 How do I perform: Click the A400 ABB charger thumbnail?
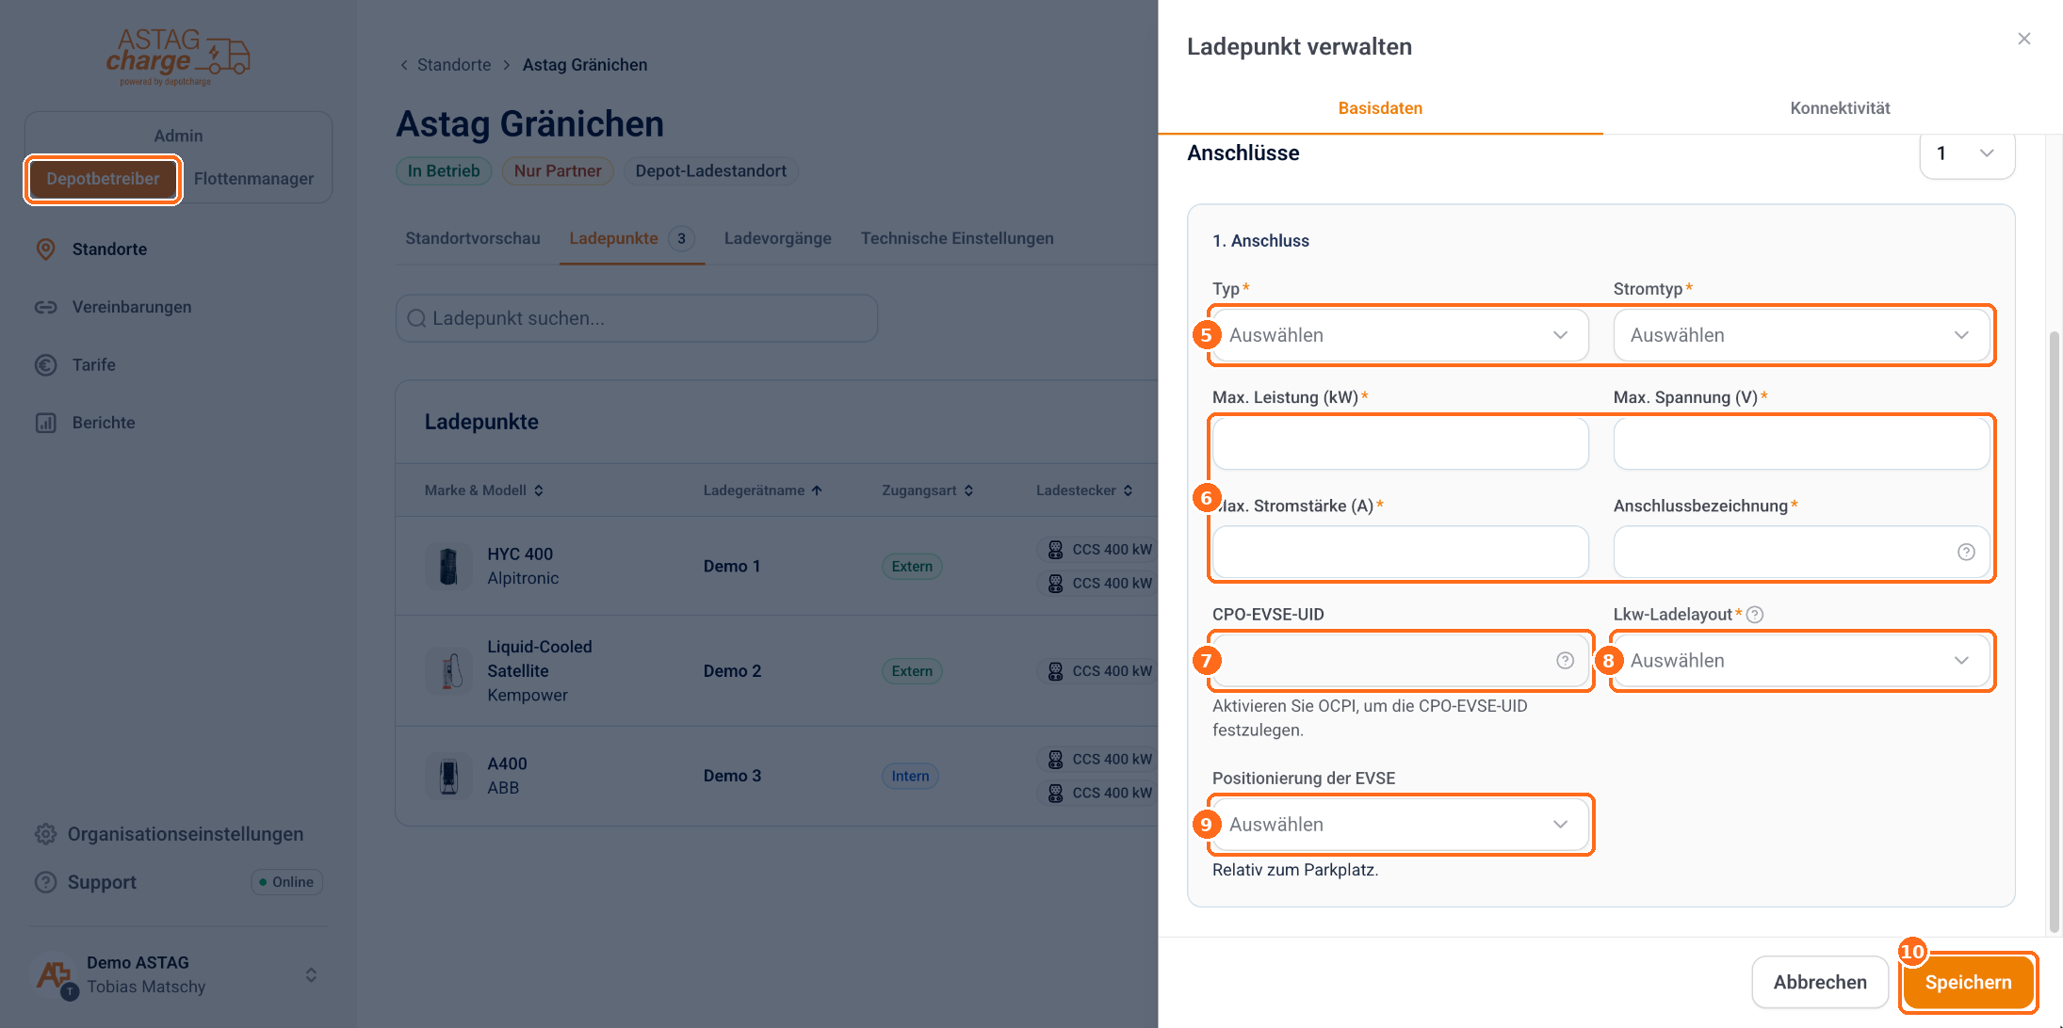(x=448, y=777)
